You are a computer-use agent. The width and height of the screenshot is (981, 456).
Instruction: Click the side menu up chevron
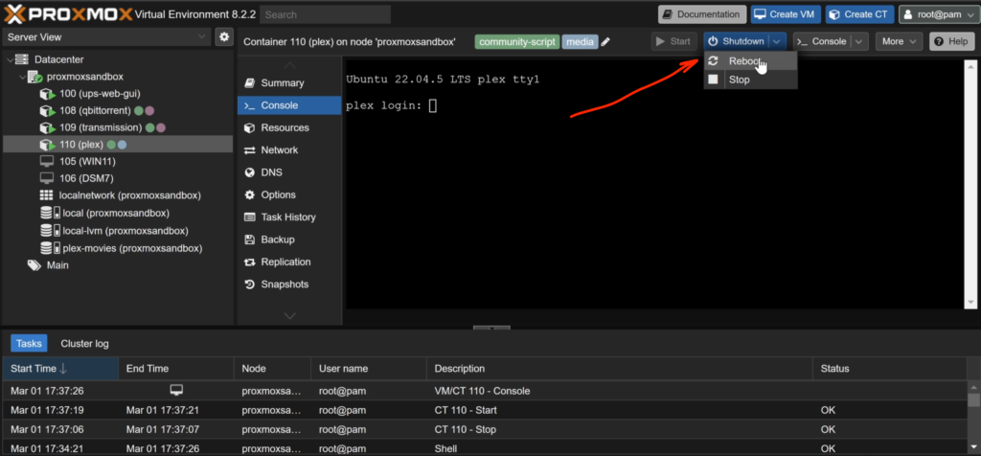[x=289, y=66]
